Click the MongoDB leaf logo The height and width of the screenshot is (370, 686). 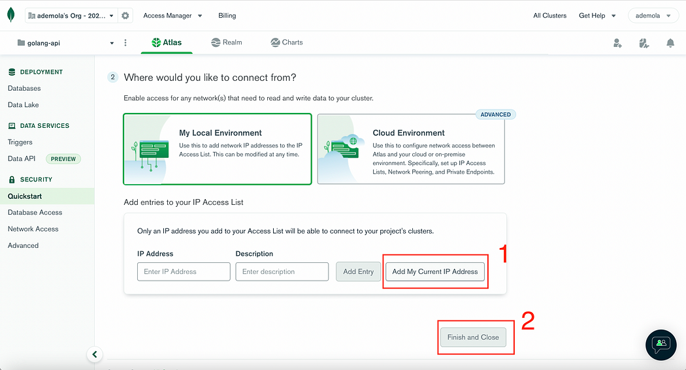pyautogui.click(x=11, y=15)
